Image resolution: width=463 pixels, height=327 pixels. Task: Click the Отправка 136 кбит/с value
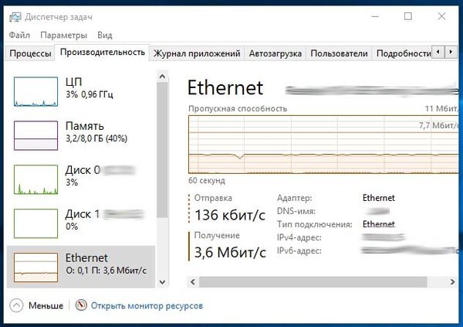(230, 215)
